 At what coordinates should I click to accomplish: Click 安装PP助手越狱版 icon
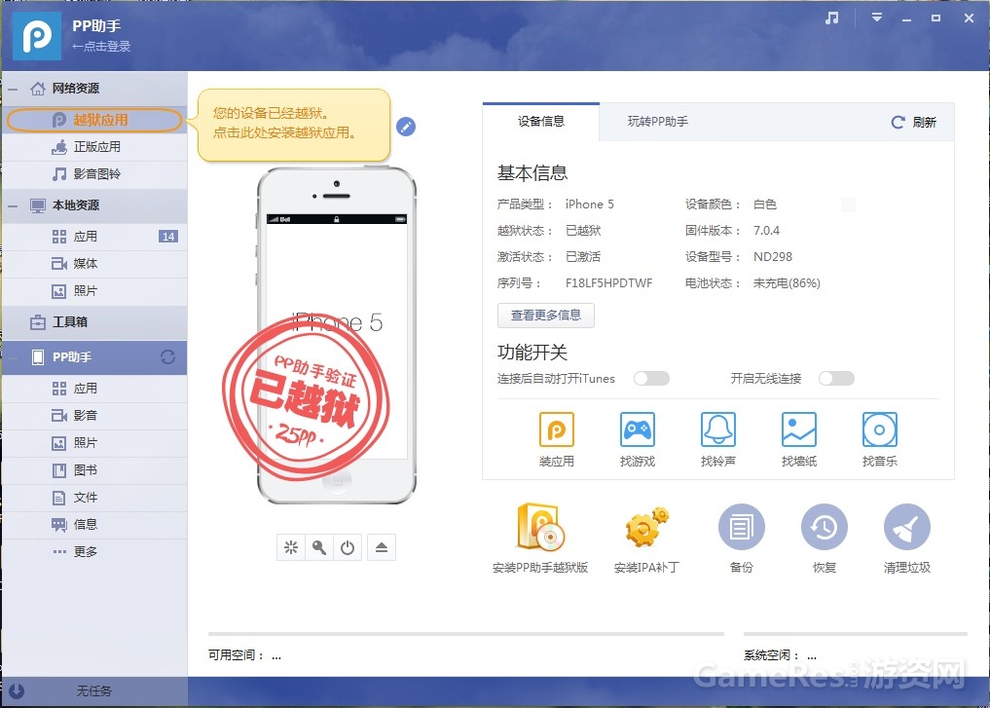(540, 527)
